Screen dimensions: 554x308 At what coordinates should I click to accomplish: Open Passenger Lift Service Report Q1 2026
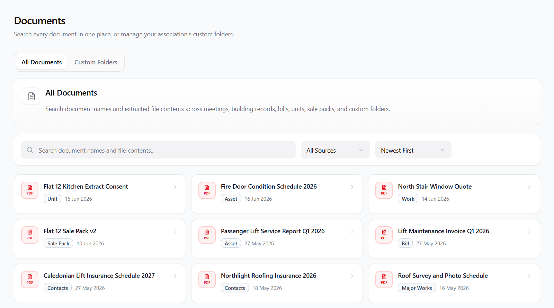pyautogui.click(x=277, y=239)
